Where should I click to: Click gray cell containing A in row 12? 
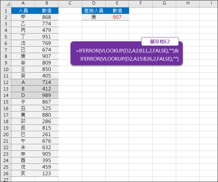coord(23,82)
